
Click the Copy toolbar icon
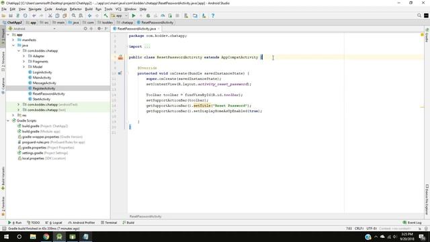[x=57, y=15]
